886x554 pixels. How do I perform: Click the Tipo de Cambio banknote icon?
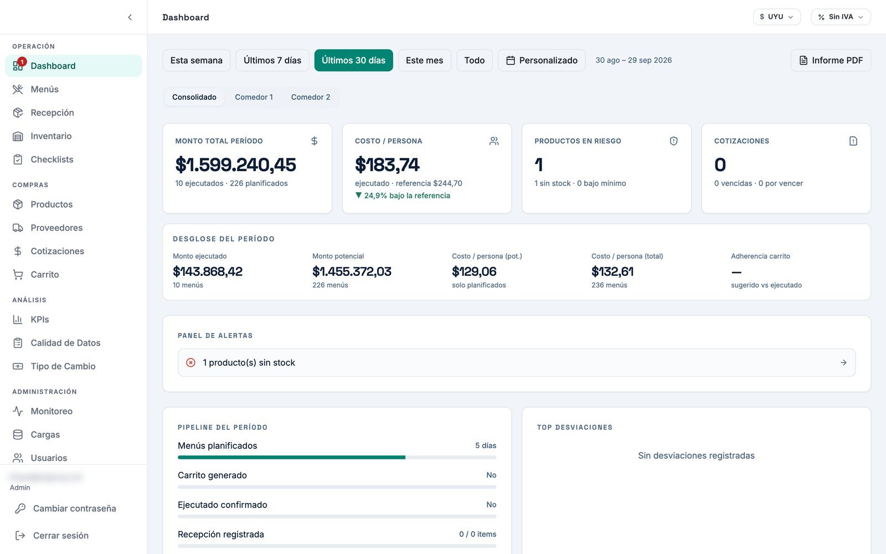tap(18, 366)
